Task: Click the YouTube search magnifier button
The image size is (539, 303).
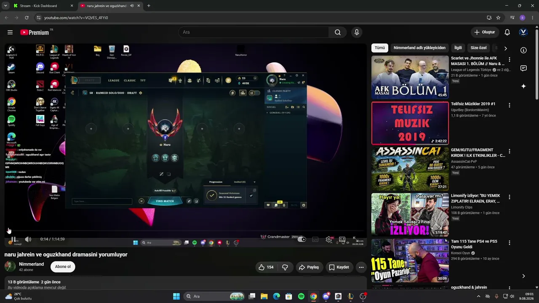Action: (x=338, y=32)
